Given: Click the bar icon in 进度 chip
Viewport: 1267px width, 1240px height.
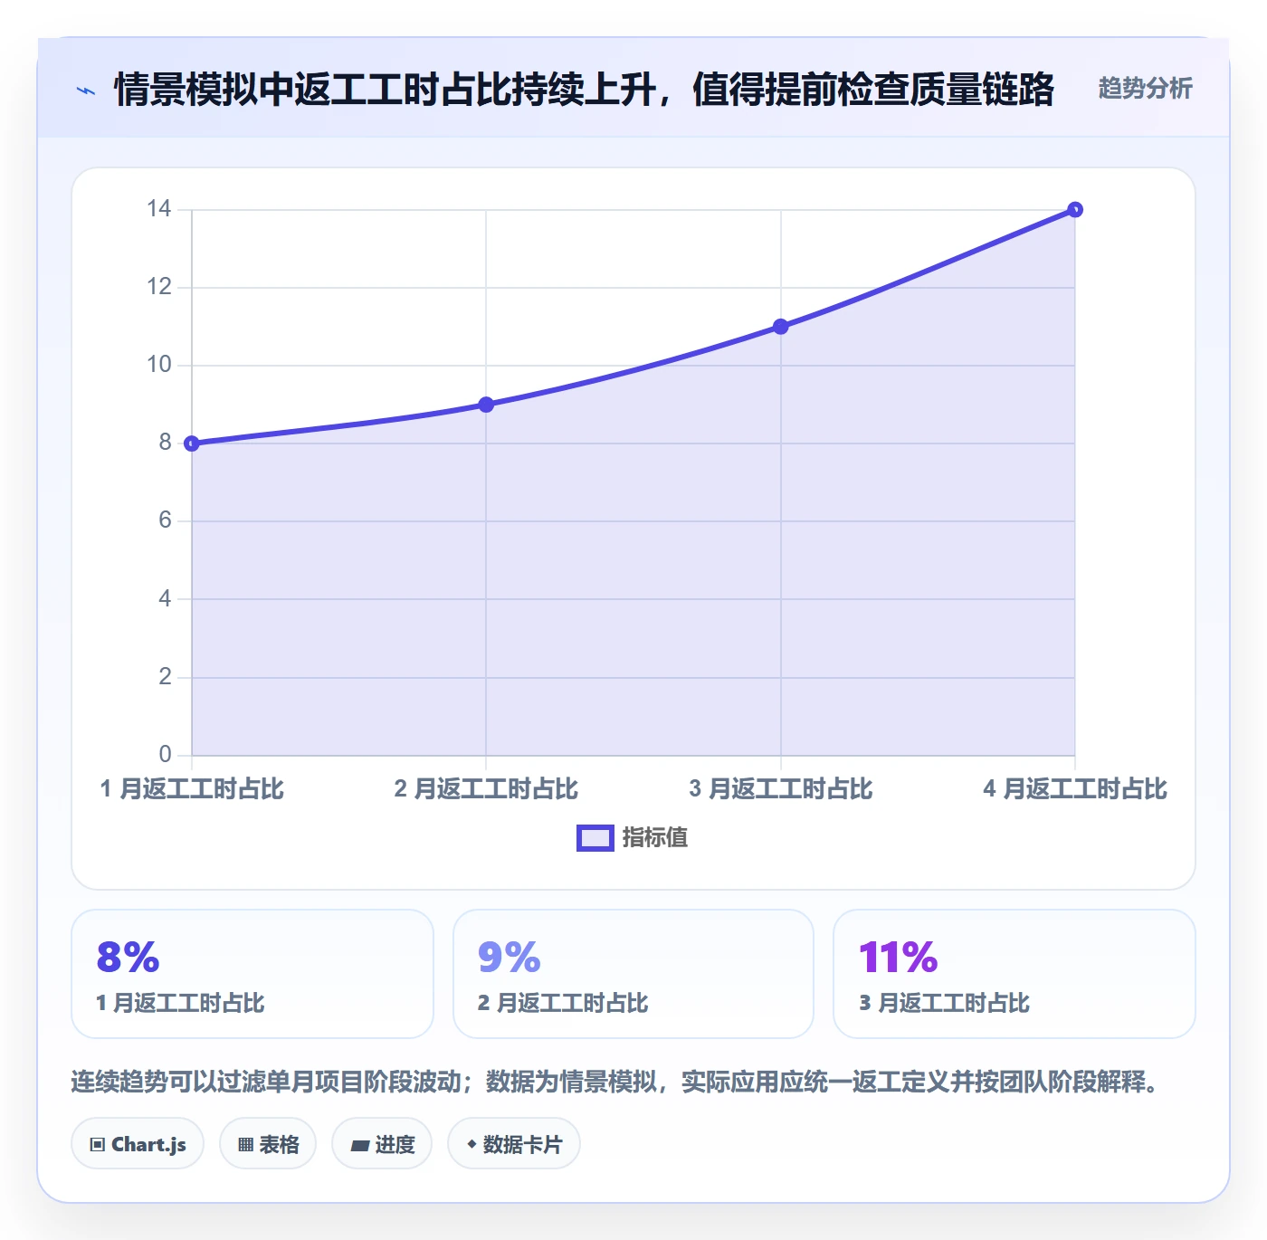Looking at the screenshot, I should click(360, 1146).
